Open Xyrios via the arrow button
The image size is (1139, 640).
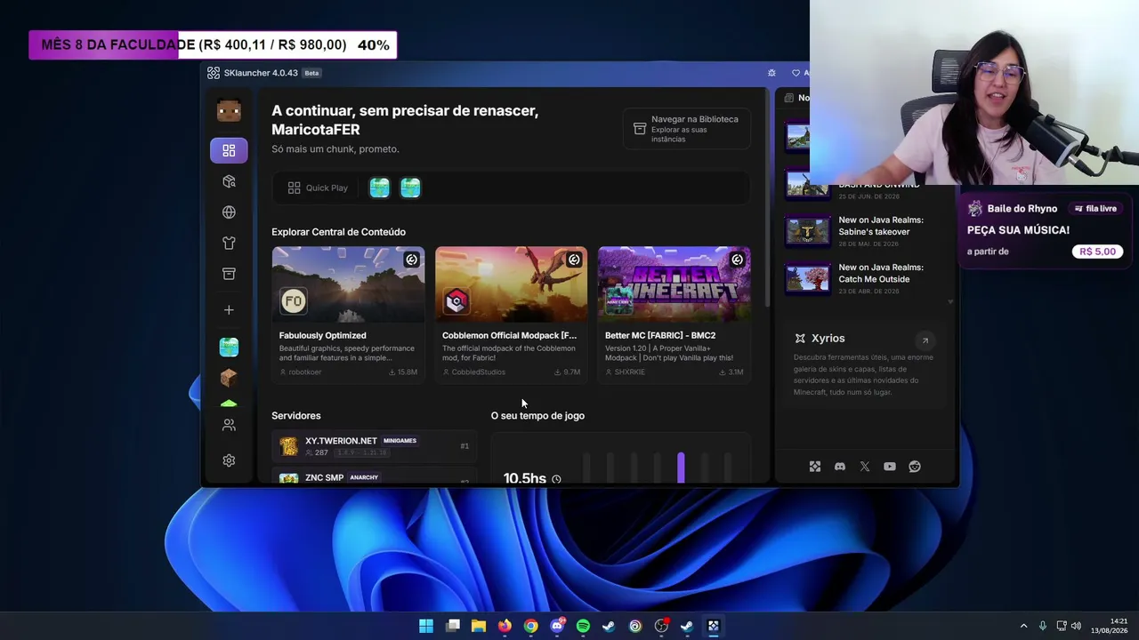pos(925,340)
